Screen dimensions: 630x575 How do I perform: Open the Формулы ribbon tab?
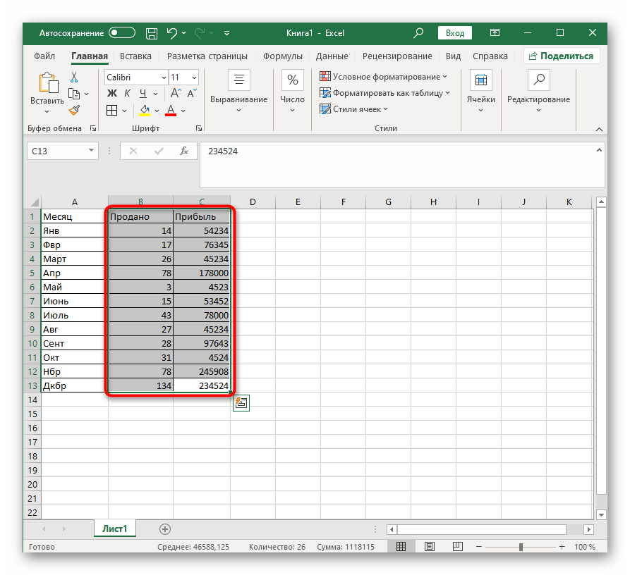click(x=283, y=56)
